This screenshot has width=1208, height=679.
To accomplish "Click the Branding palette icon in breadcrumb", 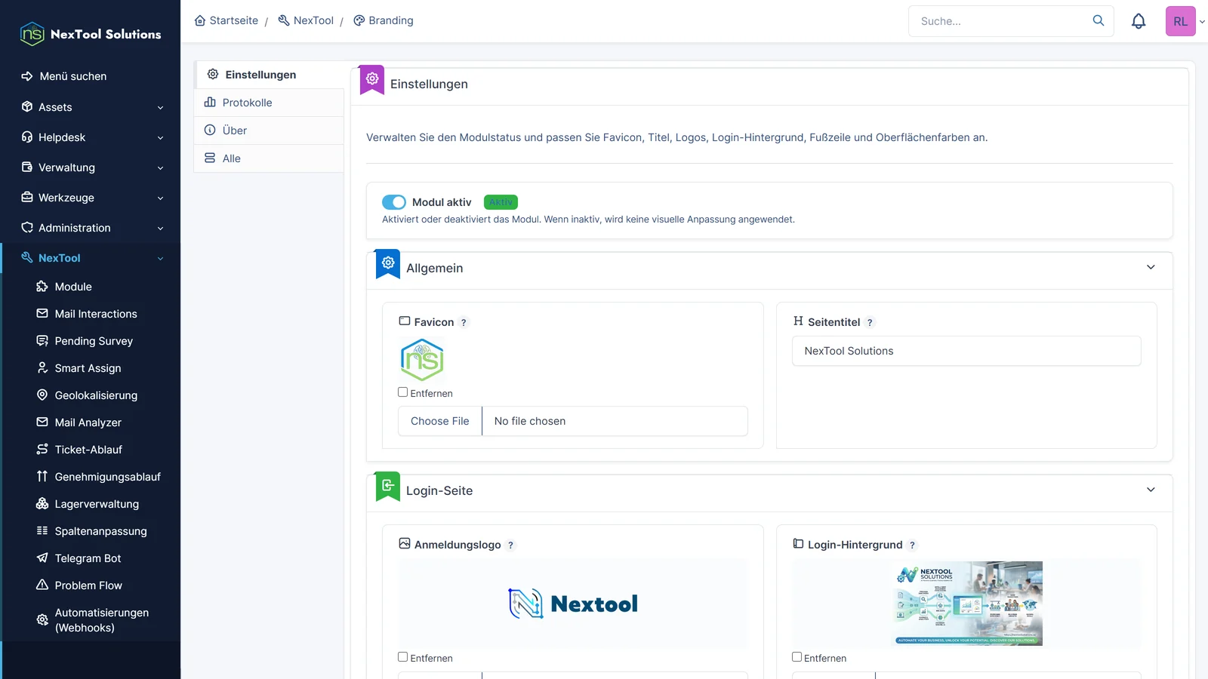I will click(x=359, y=20).
